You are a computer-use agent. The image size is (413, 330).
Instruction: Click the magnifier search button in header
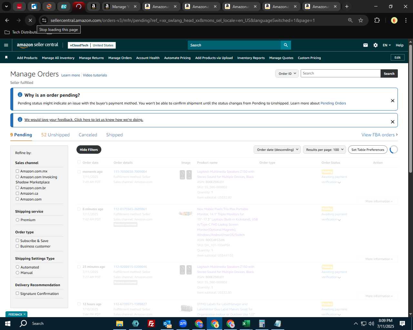(286, 45)
